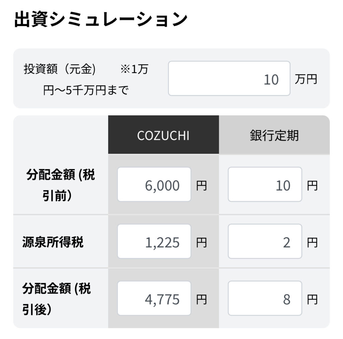Select the 銀行定期 column header
The height and width of the screenshot is (339, 343).
274,135
